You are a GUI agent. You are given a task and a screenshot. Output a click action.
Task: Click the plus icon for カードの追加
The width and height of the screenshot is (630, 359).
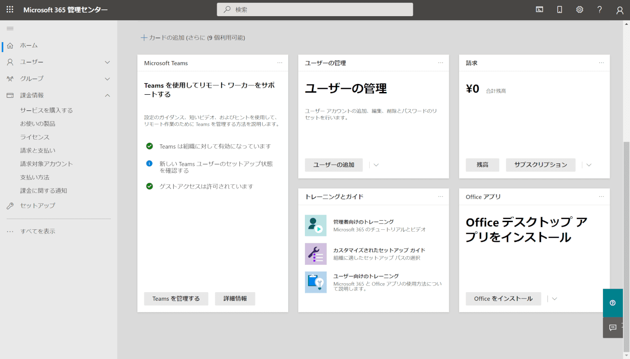(x=144, y=38)
